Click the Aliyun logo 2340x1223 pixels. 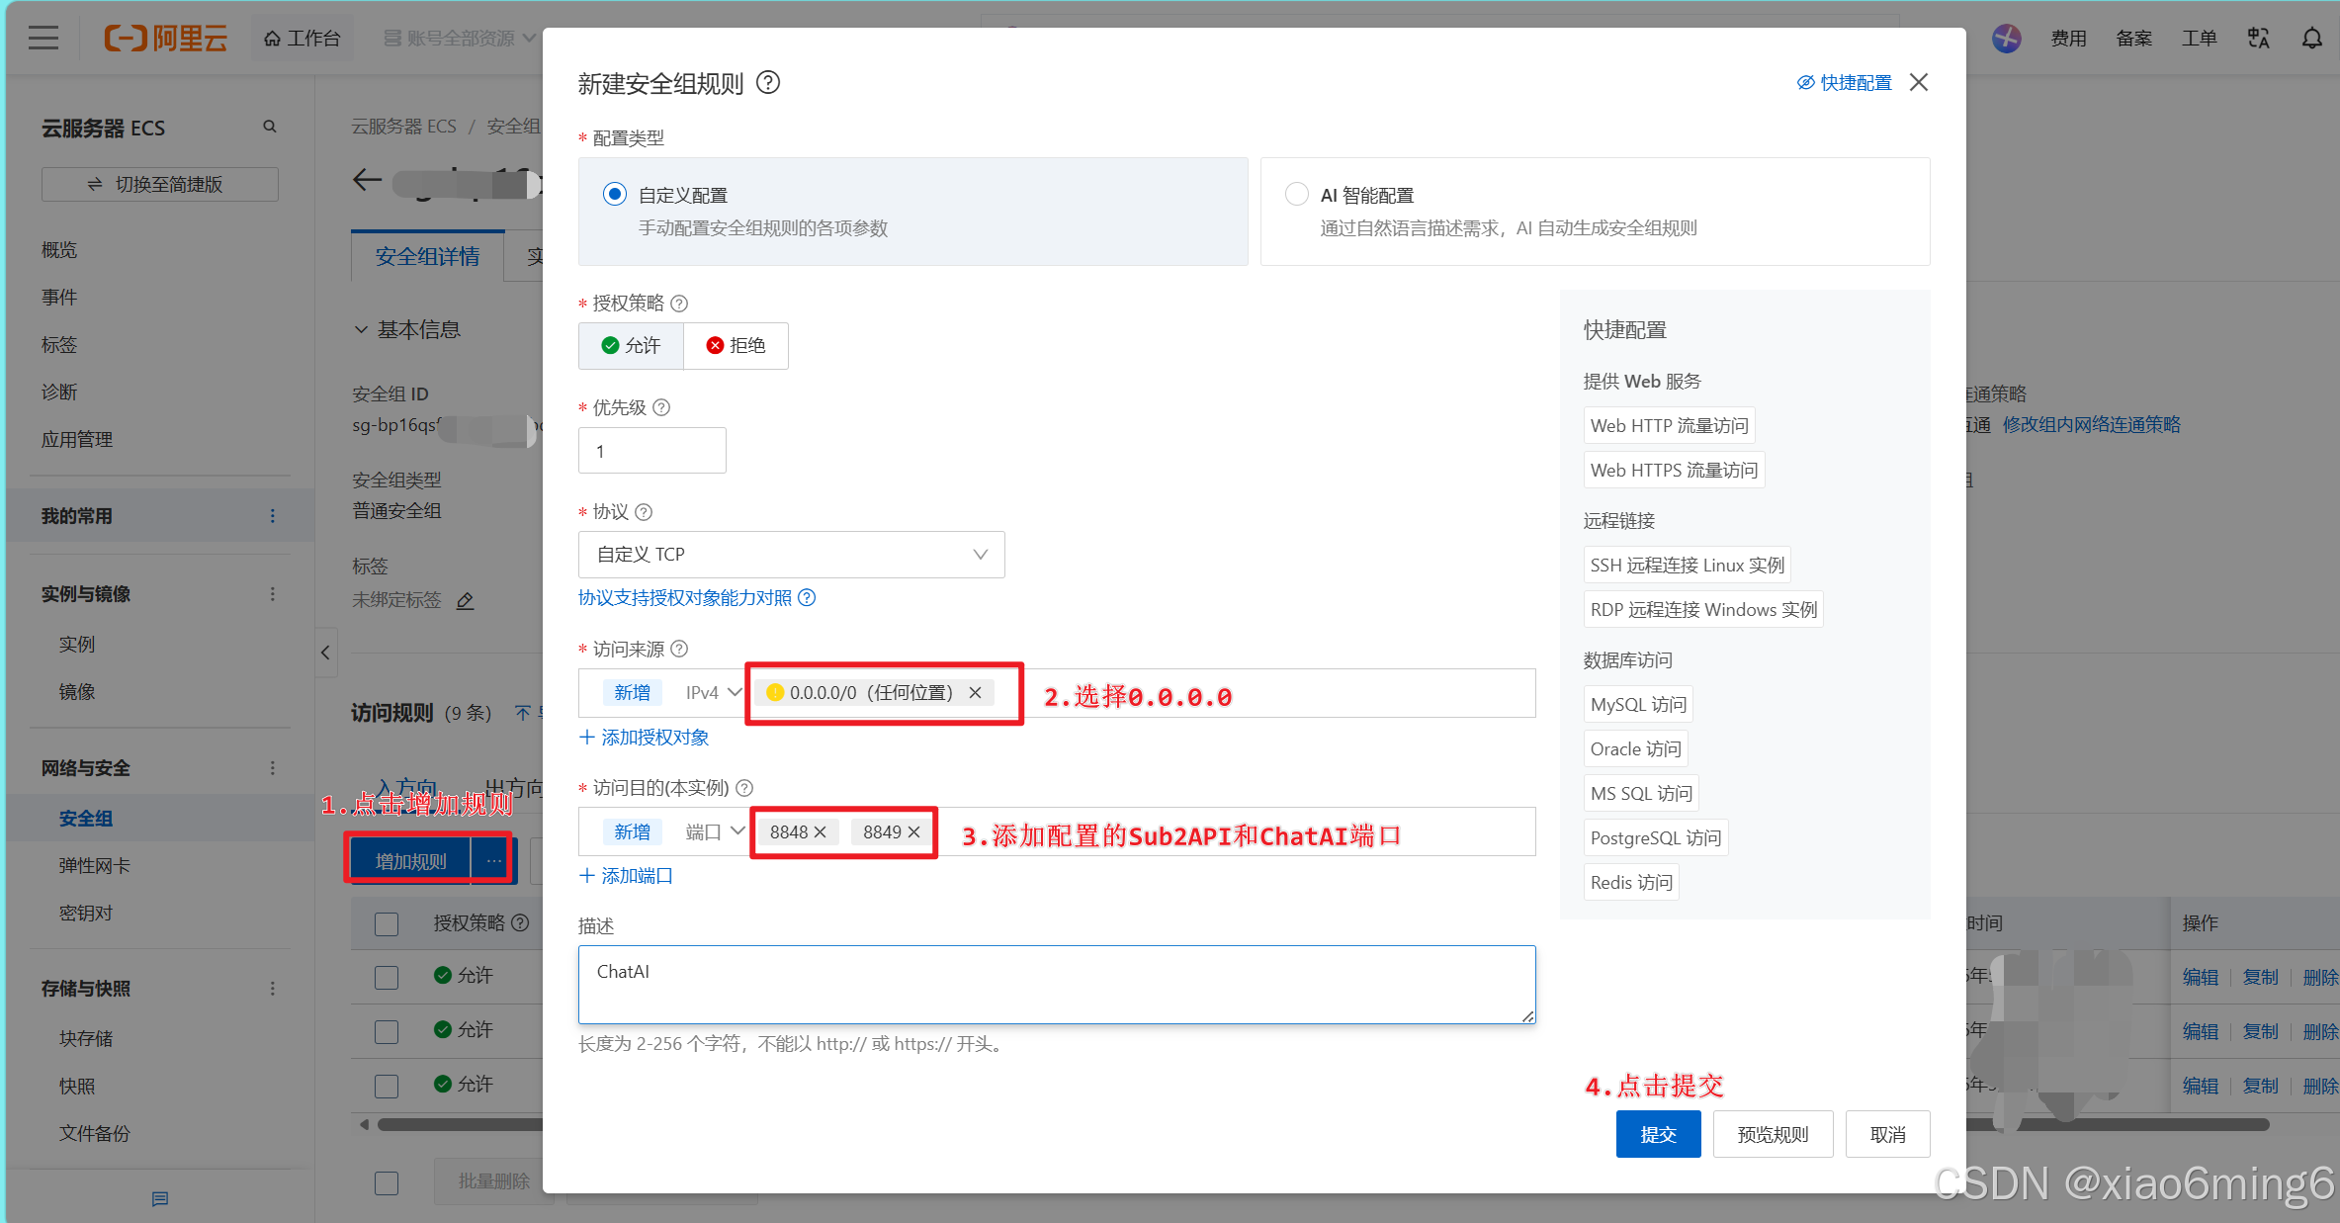point(165,39)
